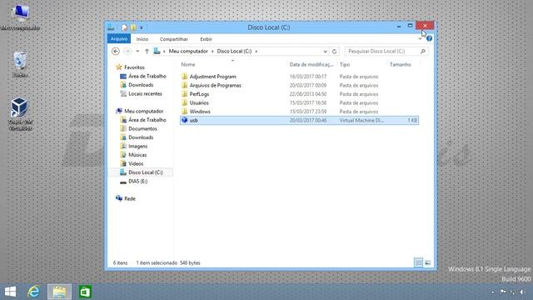Launch Internet Explorer from taskbar
Screen dimensions: 533x300
(x=33, y=292)
